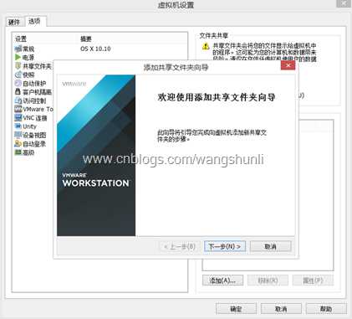The width and height of the screenshot is (352, 319).
Task: Click the 快照 snapshot icon
Action: (18, 75)
